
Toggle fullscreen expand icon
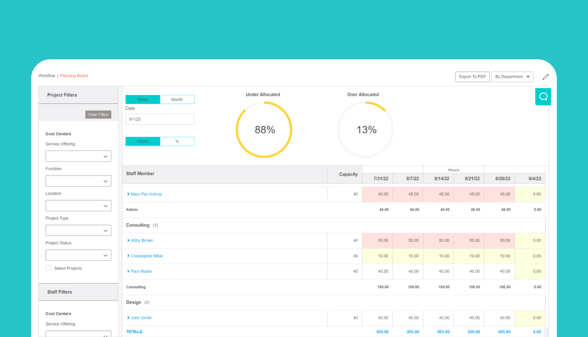pos(546,77)
